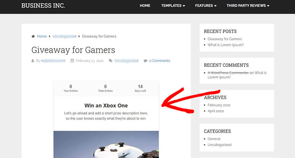Image resolution: width=295 pixels, height=158 pixels.
Task: Click the RECENT COMMENTS widget heading
Action: [226, 65]
